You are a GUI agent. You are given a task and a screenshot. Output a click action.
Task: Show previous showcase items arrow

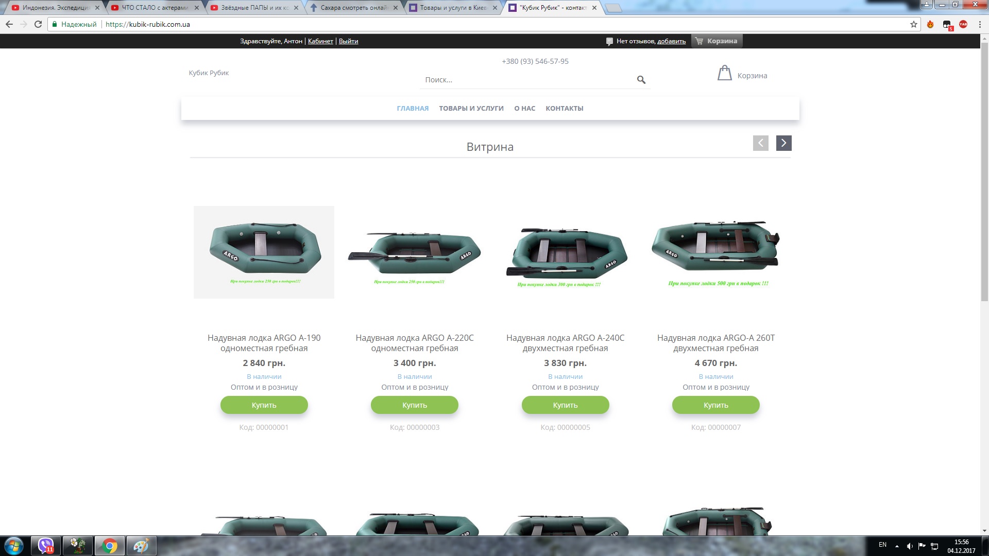click(x=761, y=143)
